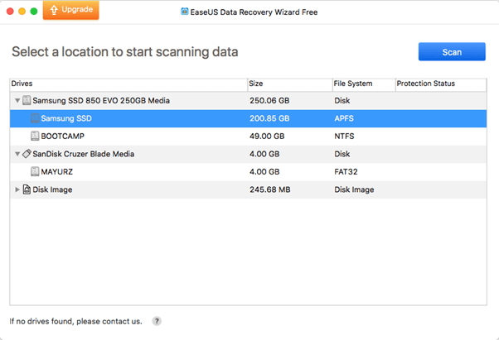Click the NTFS file system cell
This screenshot has width=499, height=340.
coord(344,136)
